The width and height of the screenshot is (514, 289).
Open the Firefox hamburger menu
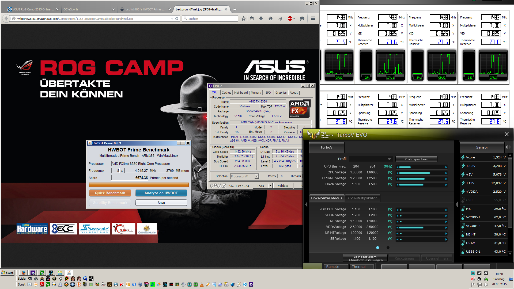pos(313,18)
